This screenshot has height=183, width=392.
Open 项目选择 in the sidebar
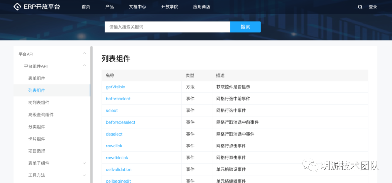[x=37, y=151]
